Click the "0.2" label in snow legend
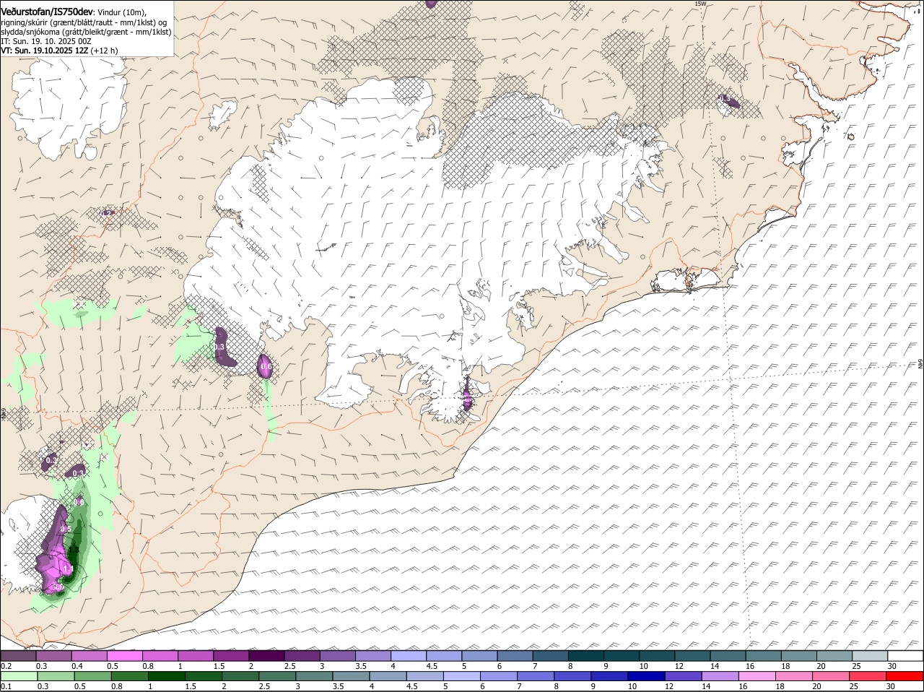 6,665
